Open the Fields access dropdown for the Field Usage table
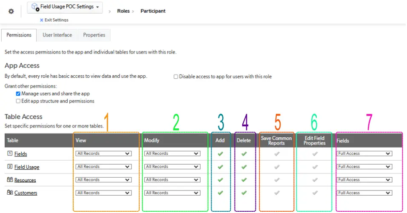Screen dimensions: 407x213 pos(364,167)
